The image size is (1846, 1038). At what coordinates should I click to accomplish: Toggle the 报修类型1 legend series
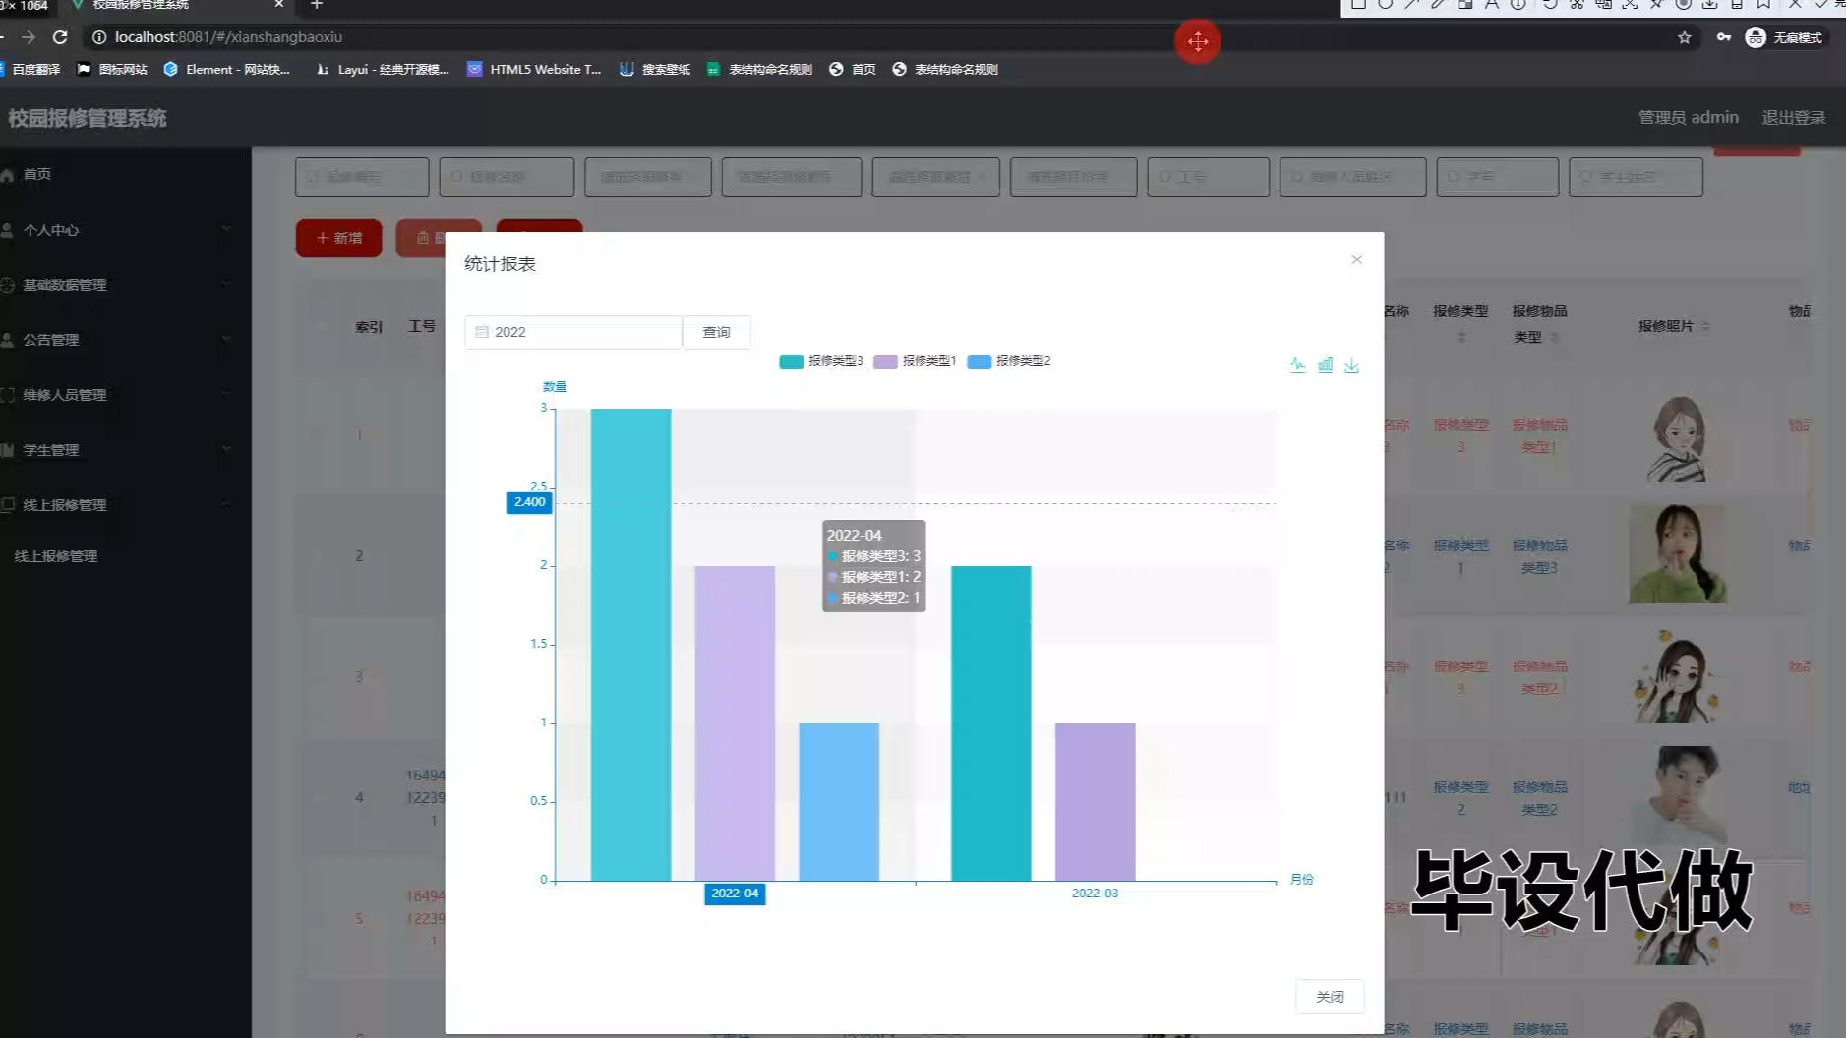click(x=915, y=361)
